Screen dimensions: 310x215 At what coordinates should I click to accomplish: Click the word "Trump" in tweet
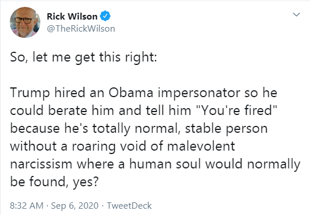[x=30, y=93]
